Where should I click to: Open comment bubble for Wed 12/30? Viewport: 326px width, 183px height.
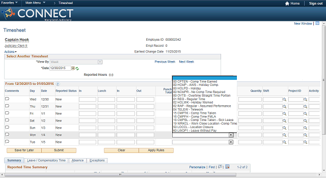pyautogui.click(x=7, y=99)
